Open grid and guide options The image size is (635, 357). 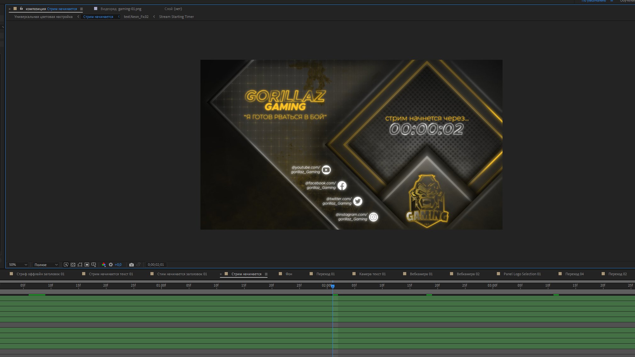[x=93, y=265]
